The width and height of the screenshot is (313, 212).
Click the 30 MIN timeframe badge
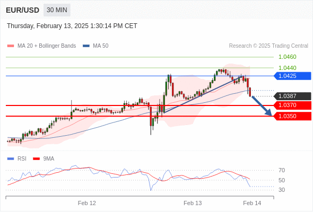pos(57,10)
